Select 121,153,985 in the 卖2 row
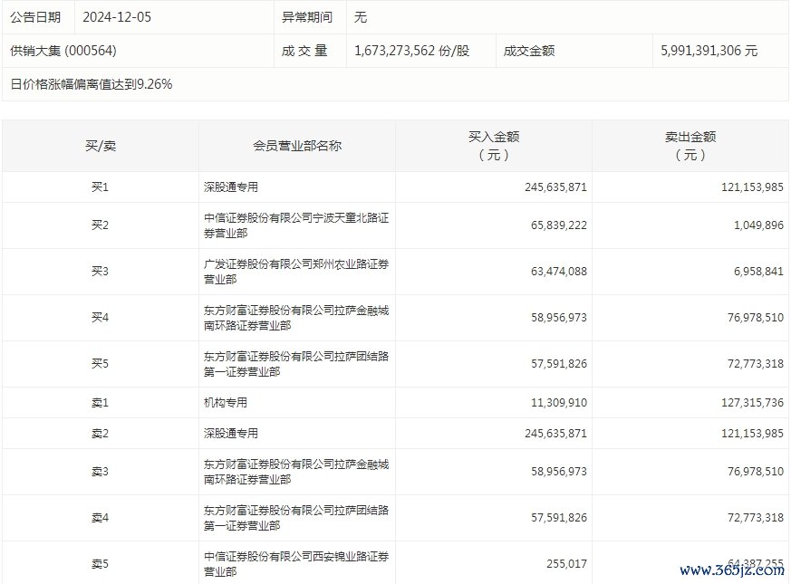791x584 pixels. [752, 433]
